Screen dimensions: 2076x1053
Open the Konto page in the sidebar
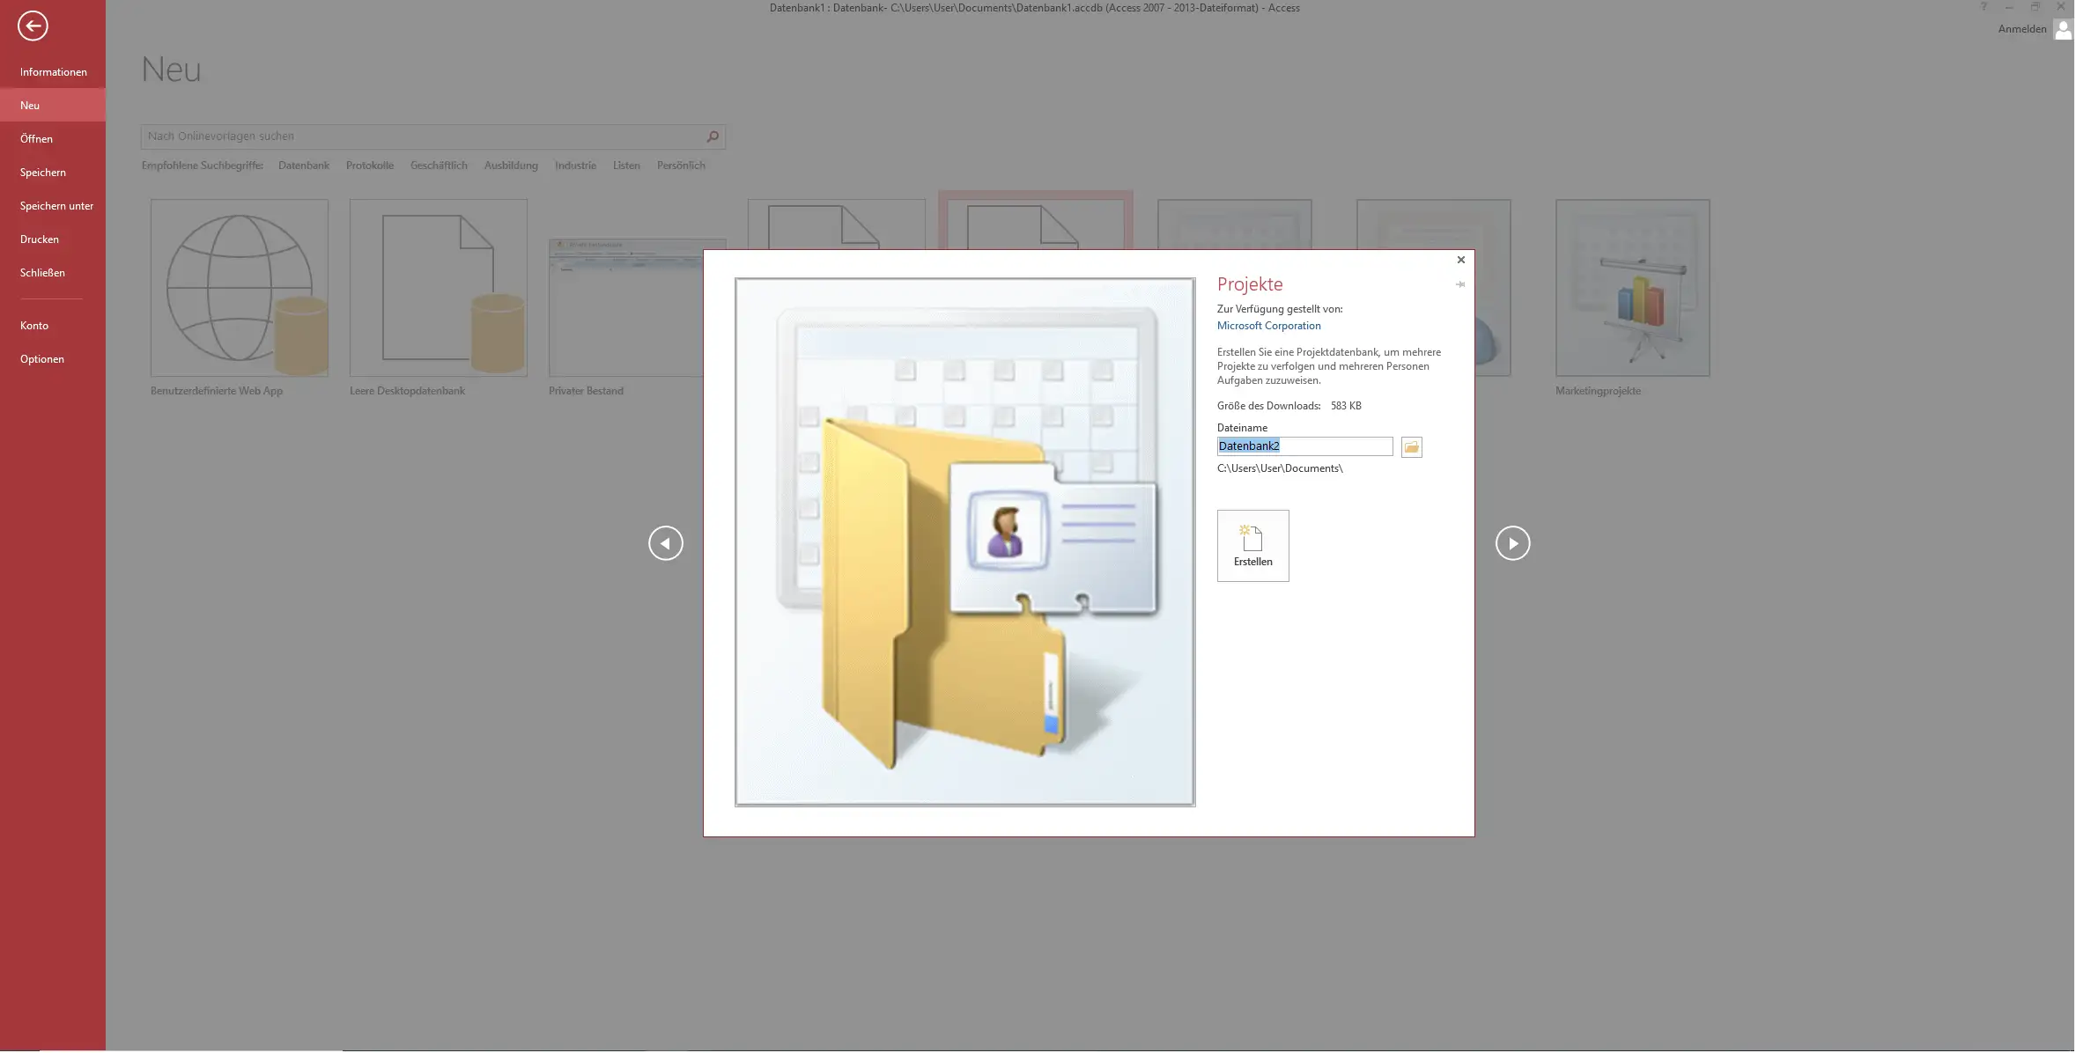coord(33,326)
